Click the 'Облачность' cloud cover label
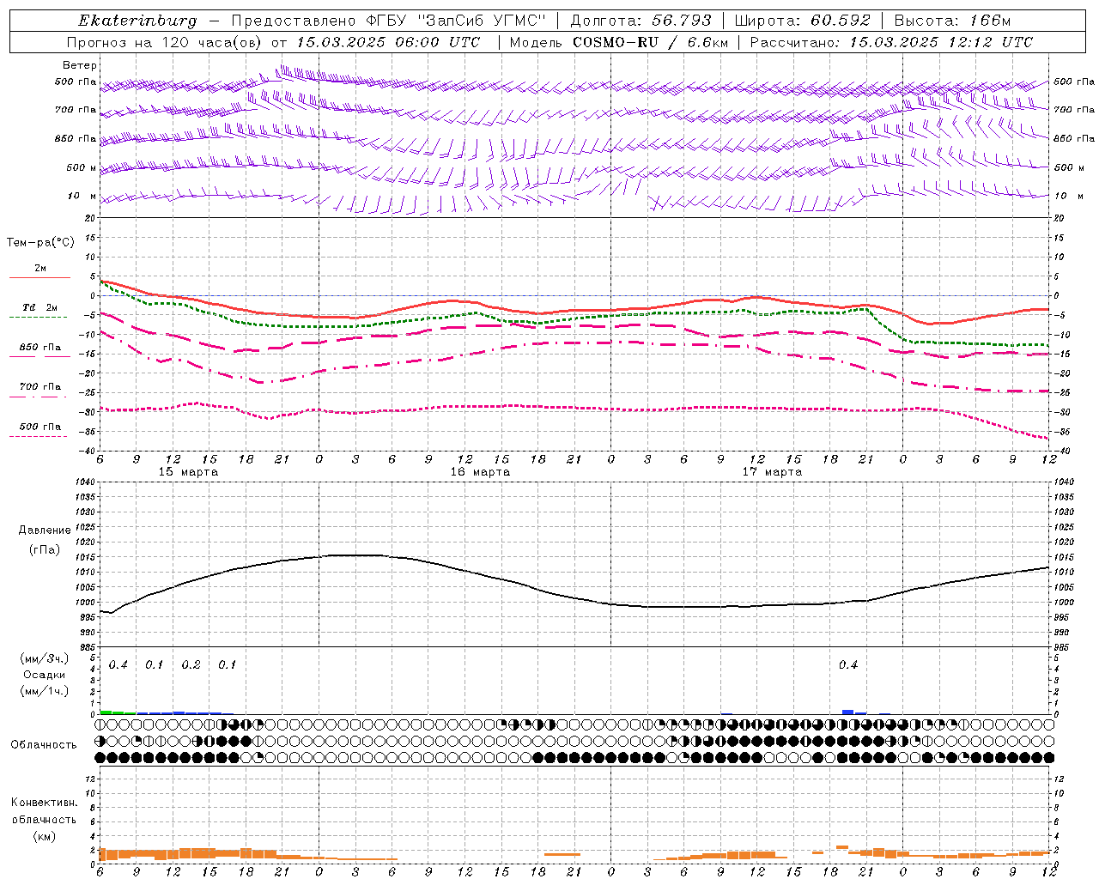 point(44,745)
